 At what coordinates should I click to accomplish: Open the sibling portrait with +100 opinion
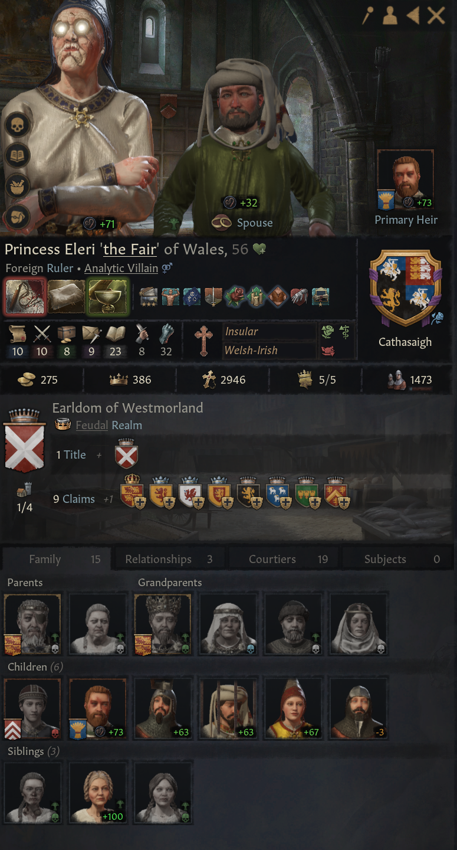(98, 793)
